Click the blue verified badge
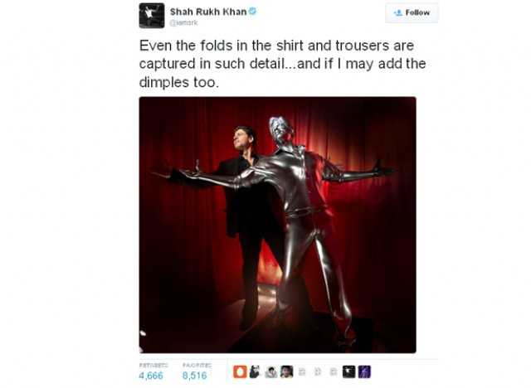Viewport: 531px width, 388px height. [x=252, y=11]
